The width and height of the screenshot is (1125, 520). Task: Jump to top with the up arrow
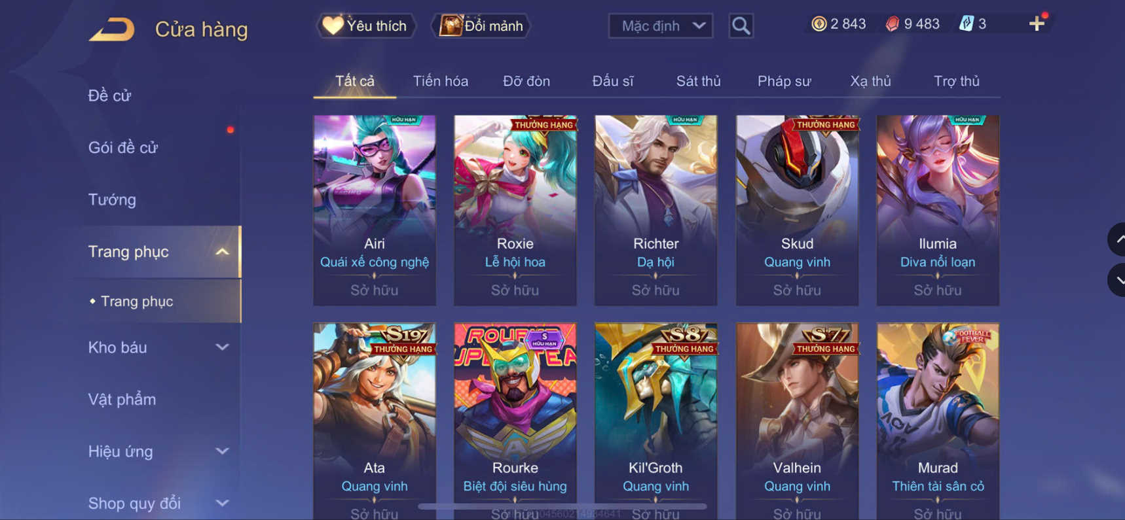click(x=1116, y=239)
